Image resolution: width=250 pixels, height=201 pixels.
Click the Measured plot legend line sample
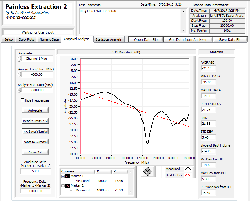(x=188, y=169)
